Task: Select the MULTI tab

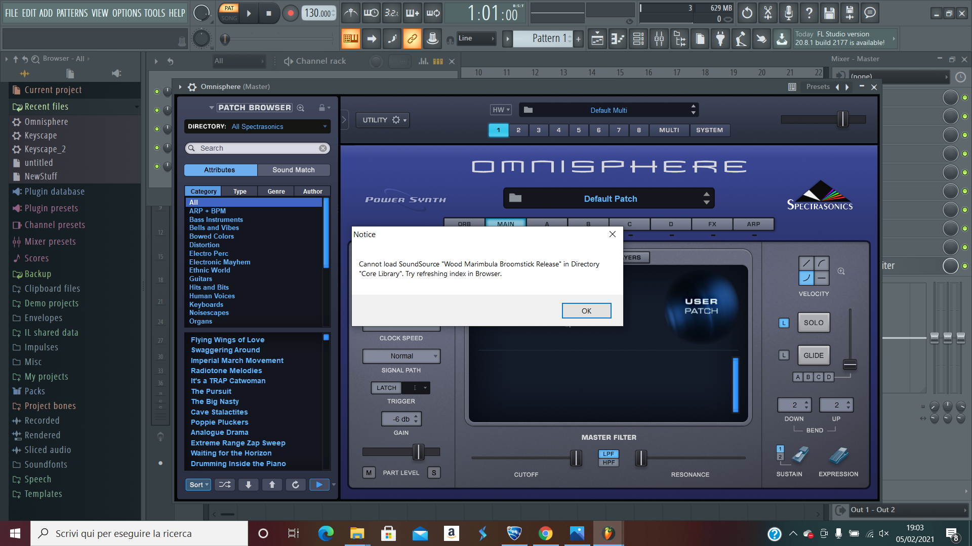Action: tap(669, 130)
